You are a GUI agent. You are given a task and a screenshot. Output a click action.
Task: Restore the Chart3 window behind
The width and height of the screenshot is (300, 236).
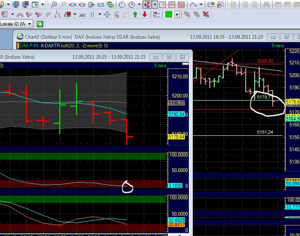pos(287,37)
